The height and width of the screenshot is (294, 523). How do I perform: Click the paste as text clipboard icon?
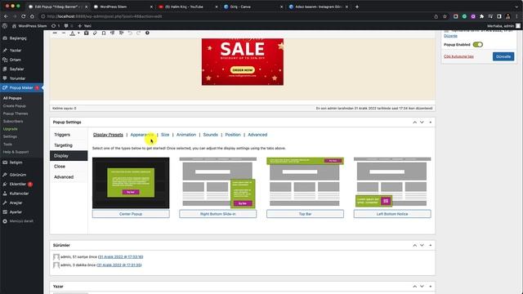pyautogui.click(x=87, y=33)
